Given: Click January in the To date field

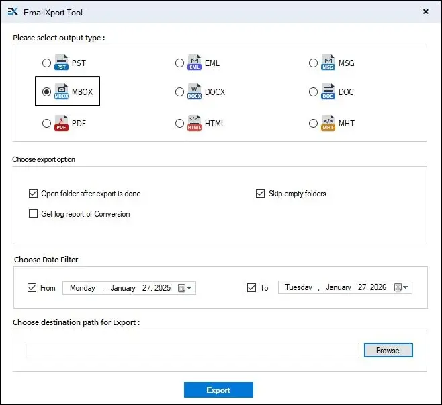Looking at the screenshot, I should pyautogui.click(x=339, y=287).
